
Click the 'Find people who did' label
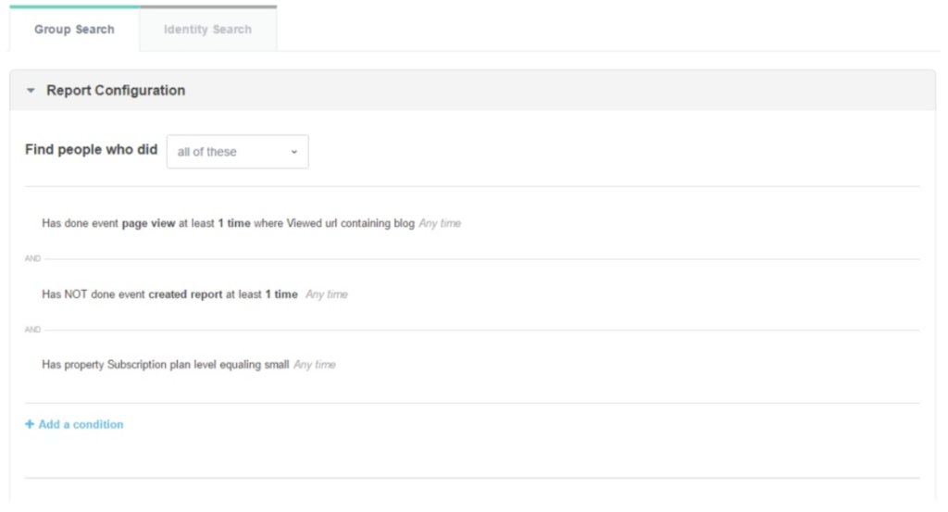(x=92, y=150)
